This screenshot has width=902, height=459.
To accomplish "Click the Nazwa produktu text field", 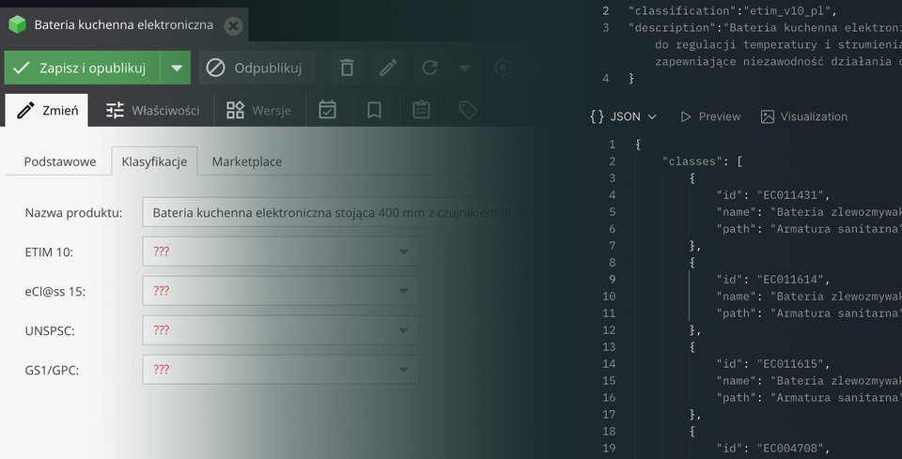I will coord(338,212).
